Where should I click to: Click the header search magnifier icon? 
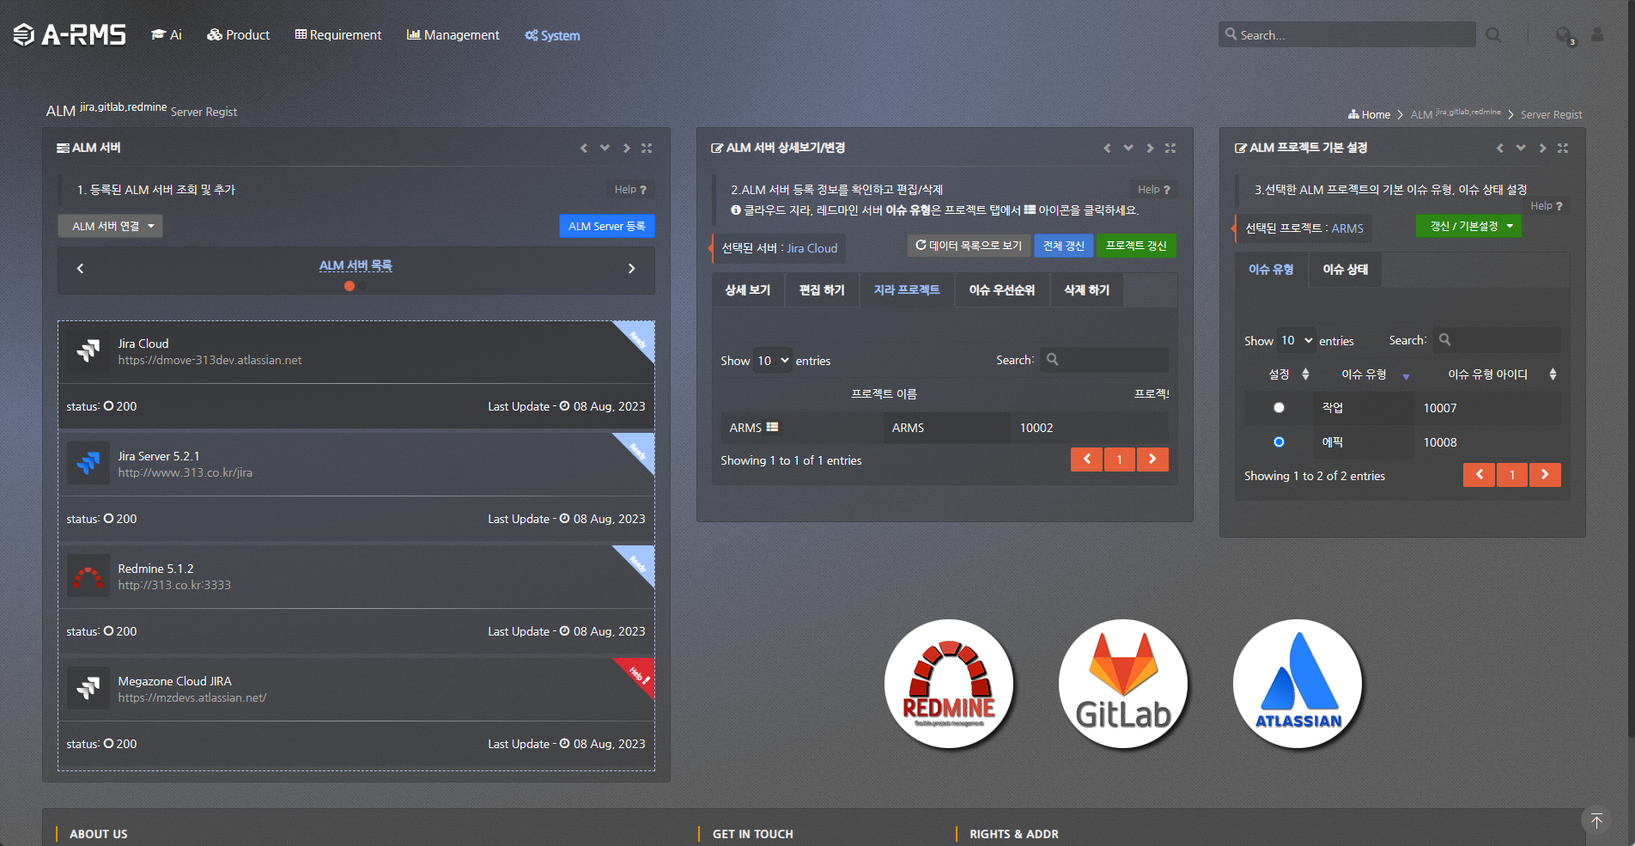pos(1493,35)
